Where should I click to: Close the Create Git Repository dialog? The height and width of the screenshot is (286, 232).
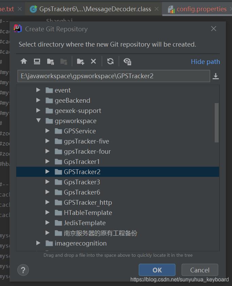point(214,29)
